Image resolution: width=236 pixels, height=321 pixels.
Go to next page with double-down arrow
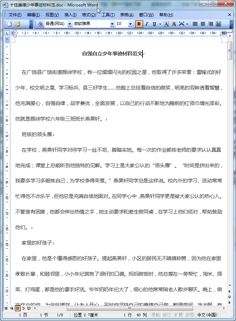(x=230, y=302)
